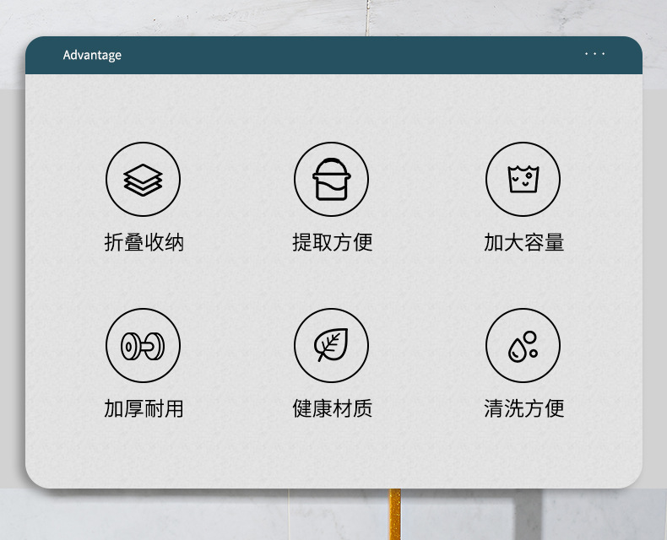The height and width of the screenshot is (540, 667).
Task: Select the 提取方便 label
Action: [332, 242]
